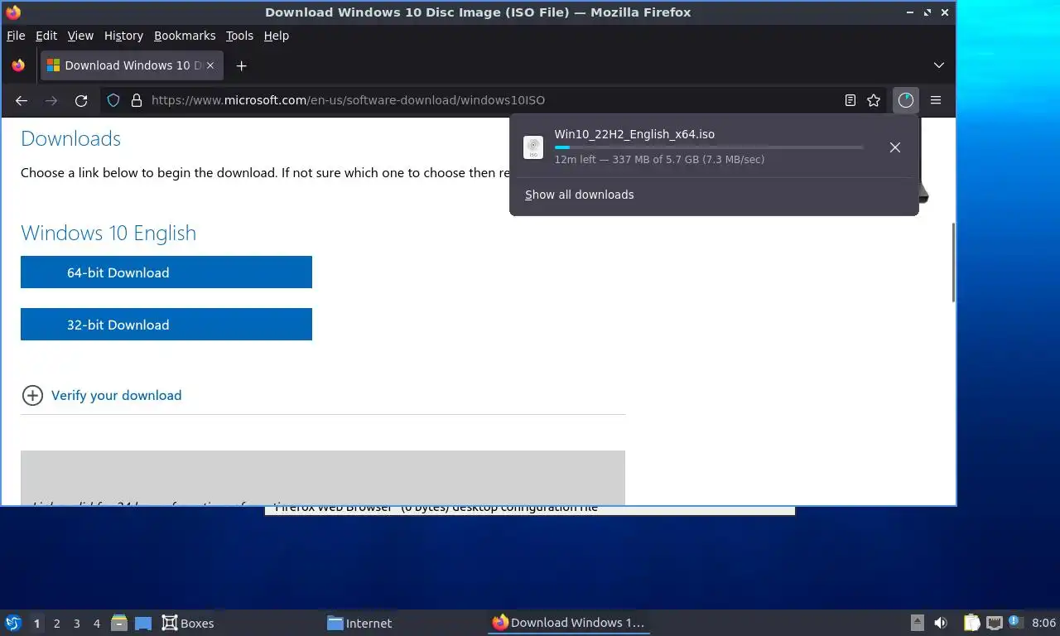Open a new tab with the plus icon
The image size is (1060, 636).
tap(241, 65)
